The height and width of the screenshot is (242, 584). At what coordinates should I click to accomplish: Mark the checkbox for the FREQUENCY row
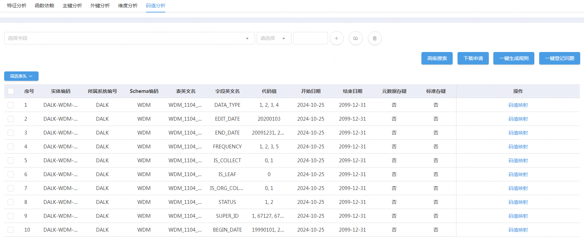click(x=11, y=147)
